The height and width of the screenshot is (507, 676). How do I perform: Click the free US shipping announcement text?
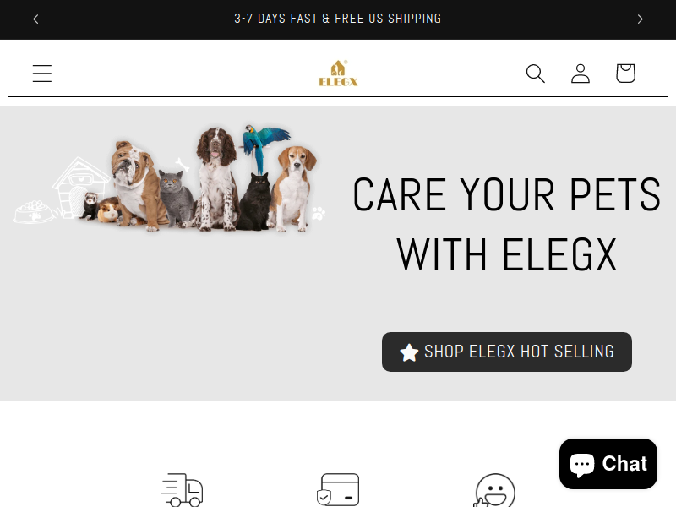[x=337, y=19]
